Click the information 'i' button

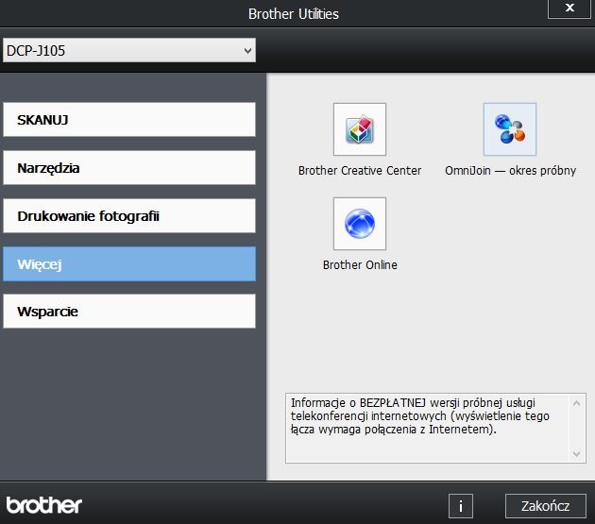(x=461, y=506)
